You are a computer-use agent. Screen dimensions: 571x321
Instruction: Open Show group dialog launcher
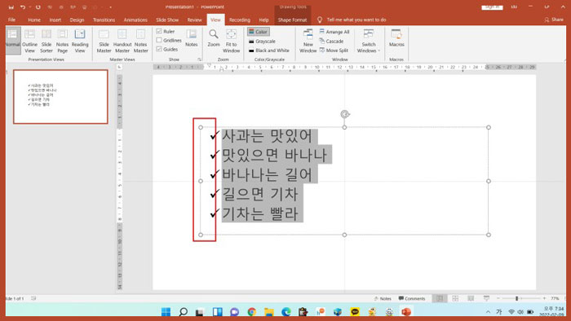(x=200, y=59)
